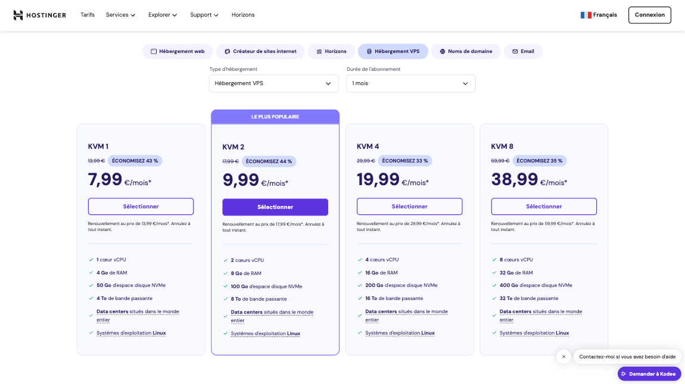Expand the Explorer menu
The image size is (685, 384).
point(163,15)
